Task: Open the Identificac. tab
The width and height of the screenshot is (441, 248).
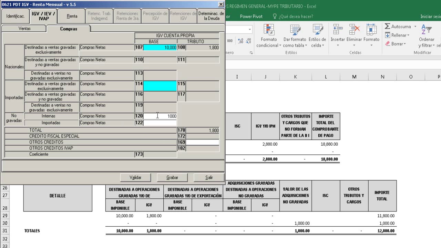Action: point(16,16)
